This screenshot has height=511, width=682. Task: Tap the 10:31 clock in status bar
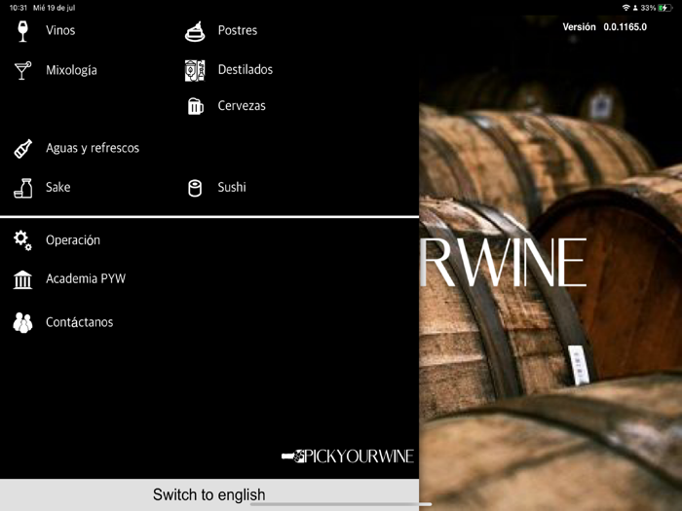19,8
